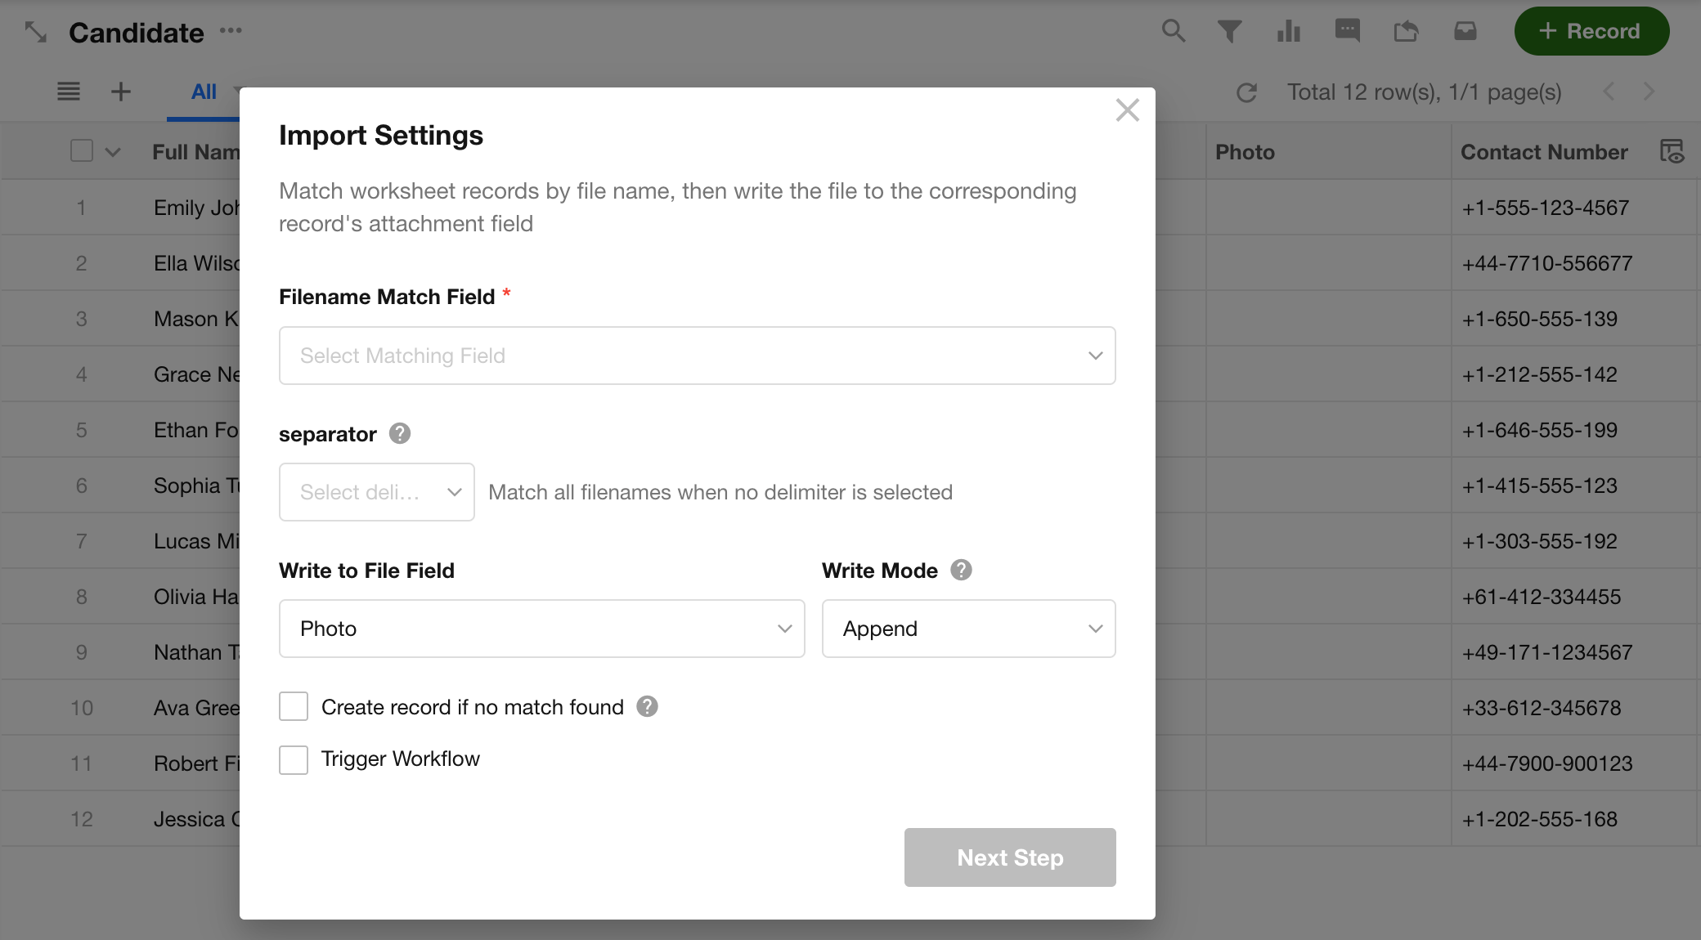Open the Write Mode Append dropdown
Viewport: 1701px width, 940px height.
(x=968, y=629)
